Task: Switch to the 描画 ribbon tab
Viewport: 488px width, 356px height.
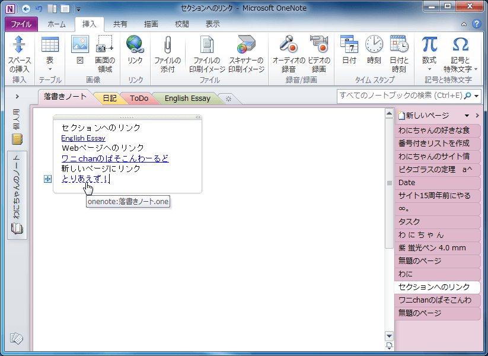Action: 151,24
